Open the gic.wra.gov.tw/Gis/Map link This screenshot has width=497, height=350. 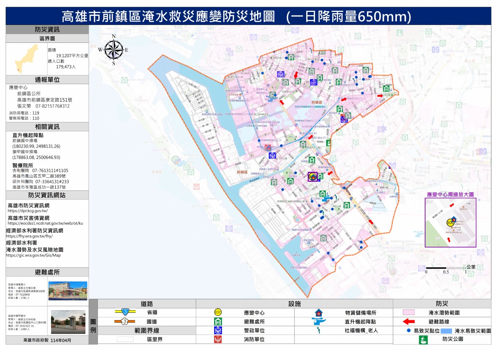[33, 256]
